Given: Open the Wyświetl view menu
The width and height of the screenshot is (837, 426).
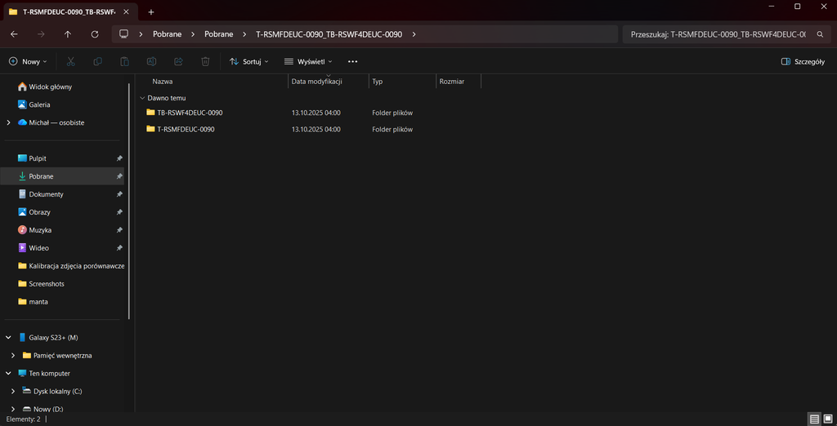Looking at the screenshot, I should click(308, 61).
